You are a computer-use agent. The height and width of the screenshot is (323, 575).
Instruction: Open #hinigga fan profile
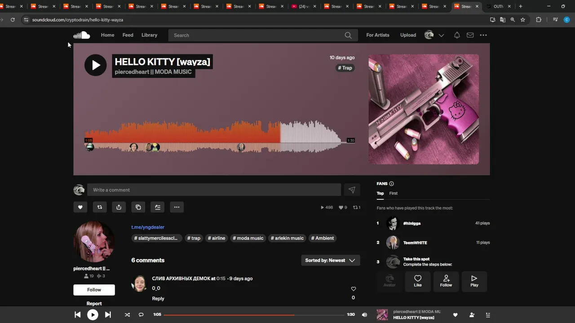coord(412,223)
